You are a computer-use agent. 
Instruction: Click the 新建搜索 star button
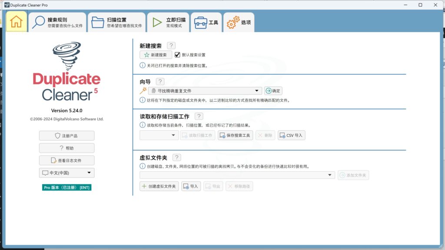click(x=156, y=55)
